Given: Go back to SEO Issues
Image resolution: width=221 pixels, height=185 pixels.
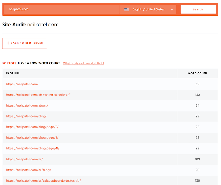Looking at the screenshot, I should point(25,43).
